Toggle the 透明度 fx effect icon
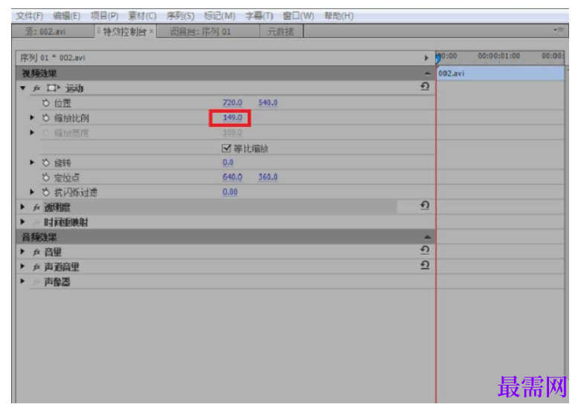The width and height of the screenshot is (581, 410). point(36,207)
